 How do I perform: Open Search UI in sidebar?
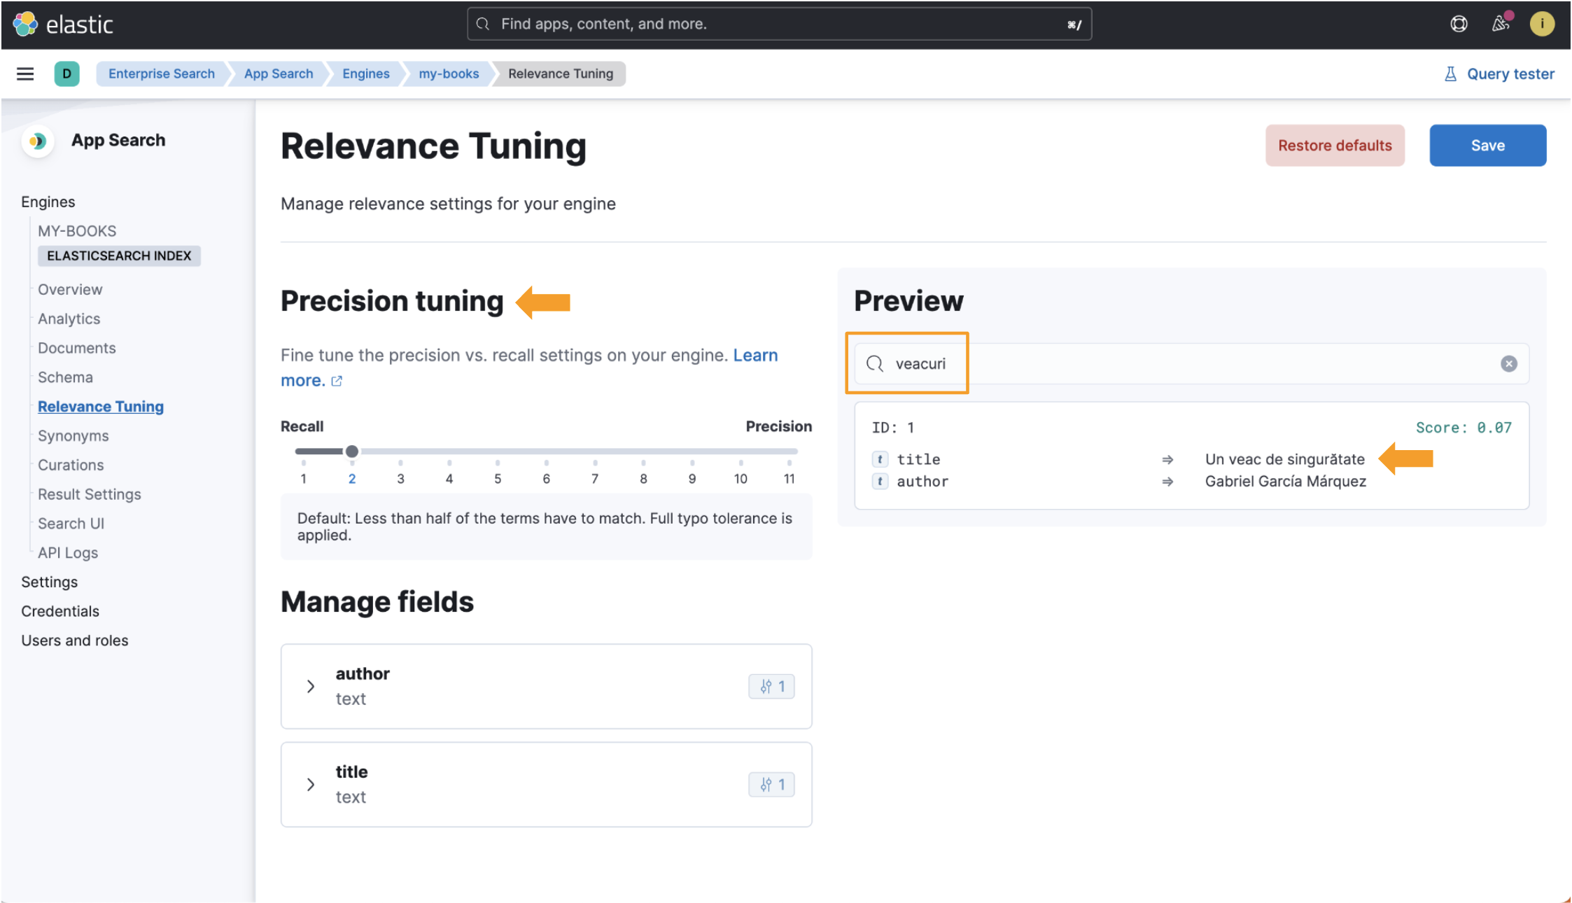(x=71, y=524)
